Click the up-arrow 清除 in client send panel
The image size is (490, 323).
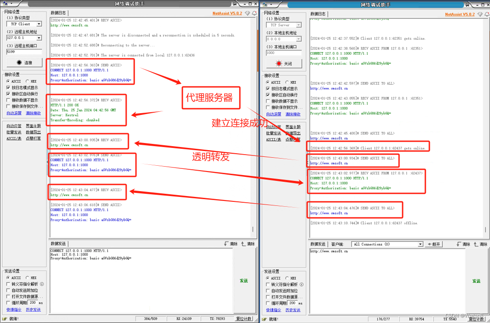tap(248, 244)
